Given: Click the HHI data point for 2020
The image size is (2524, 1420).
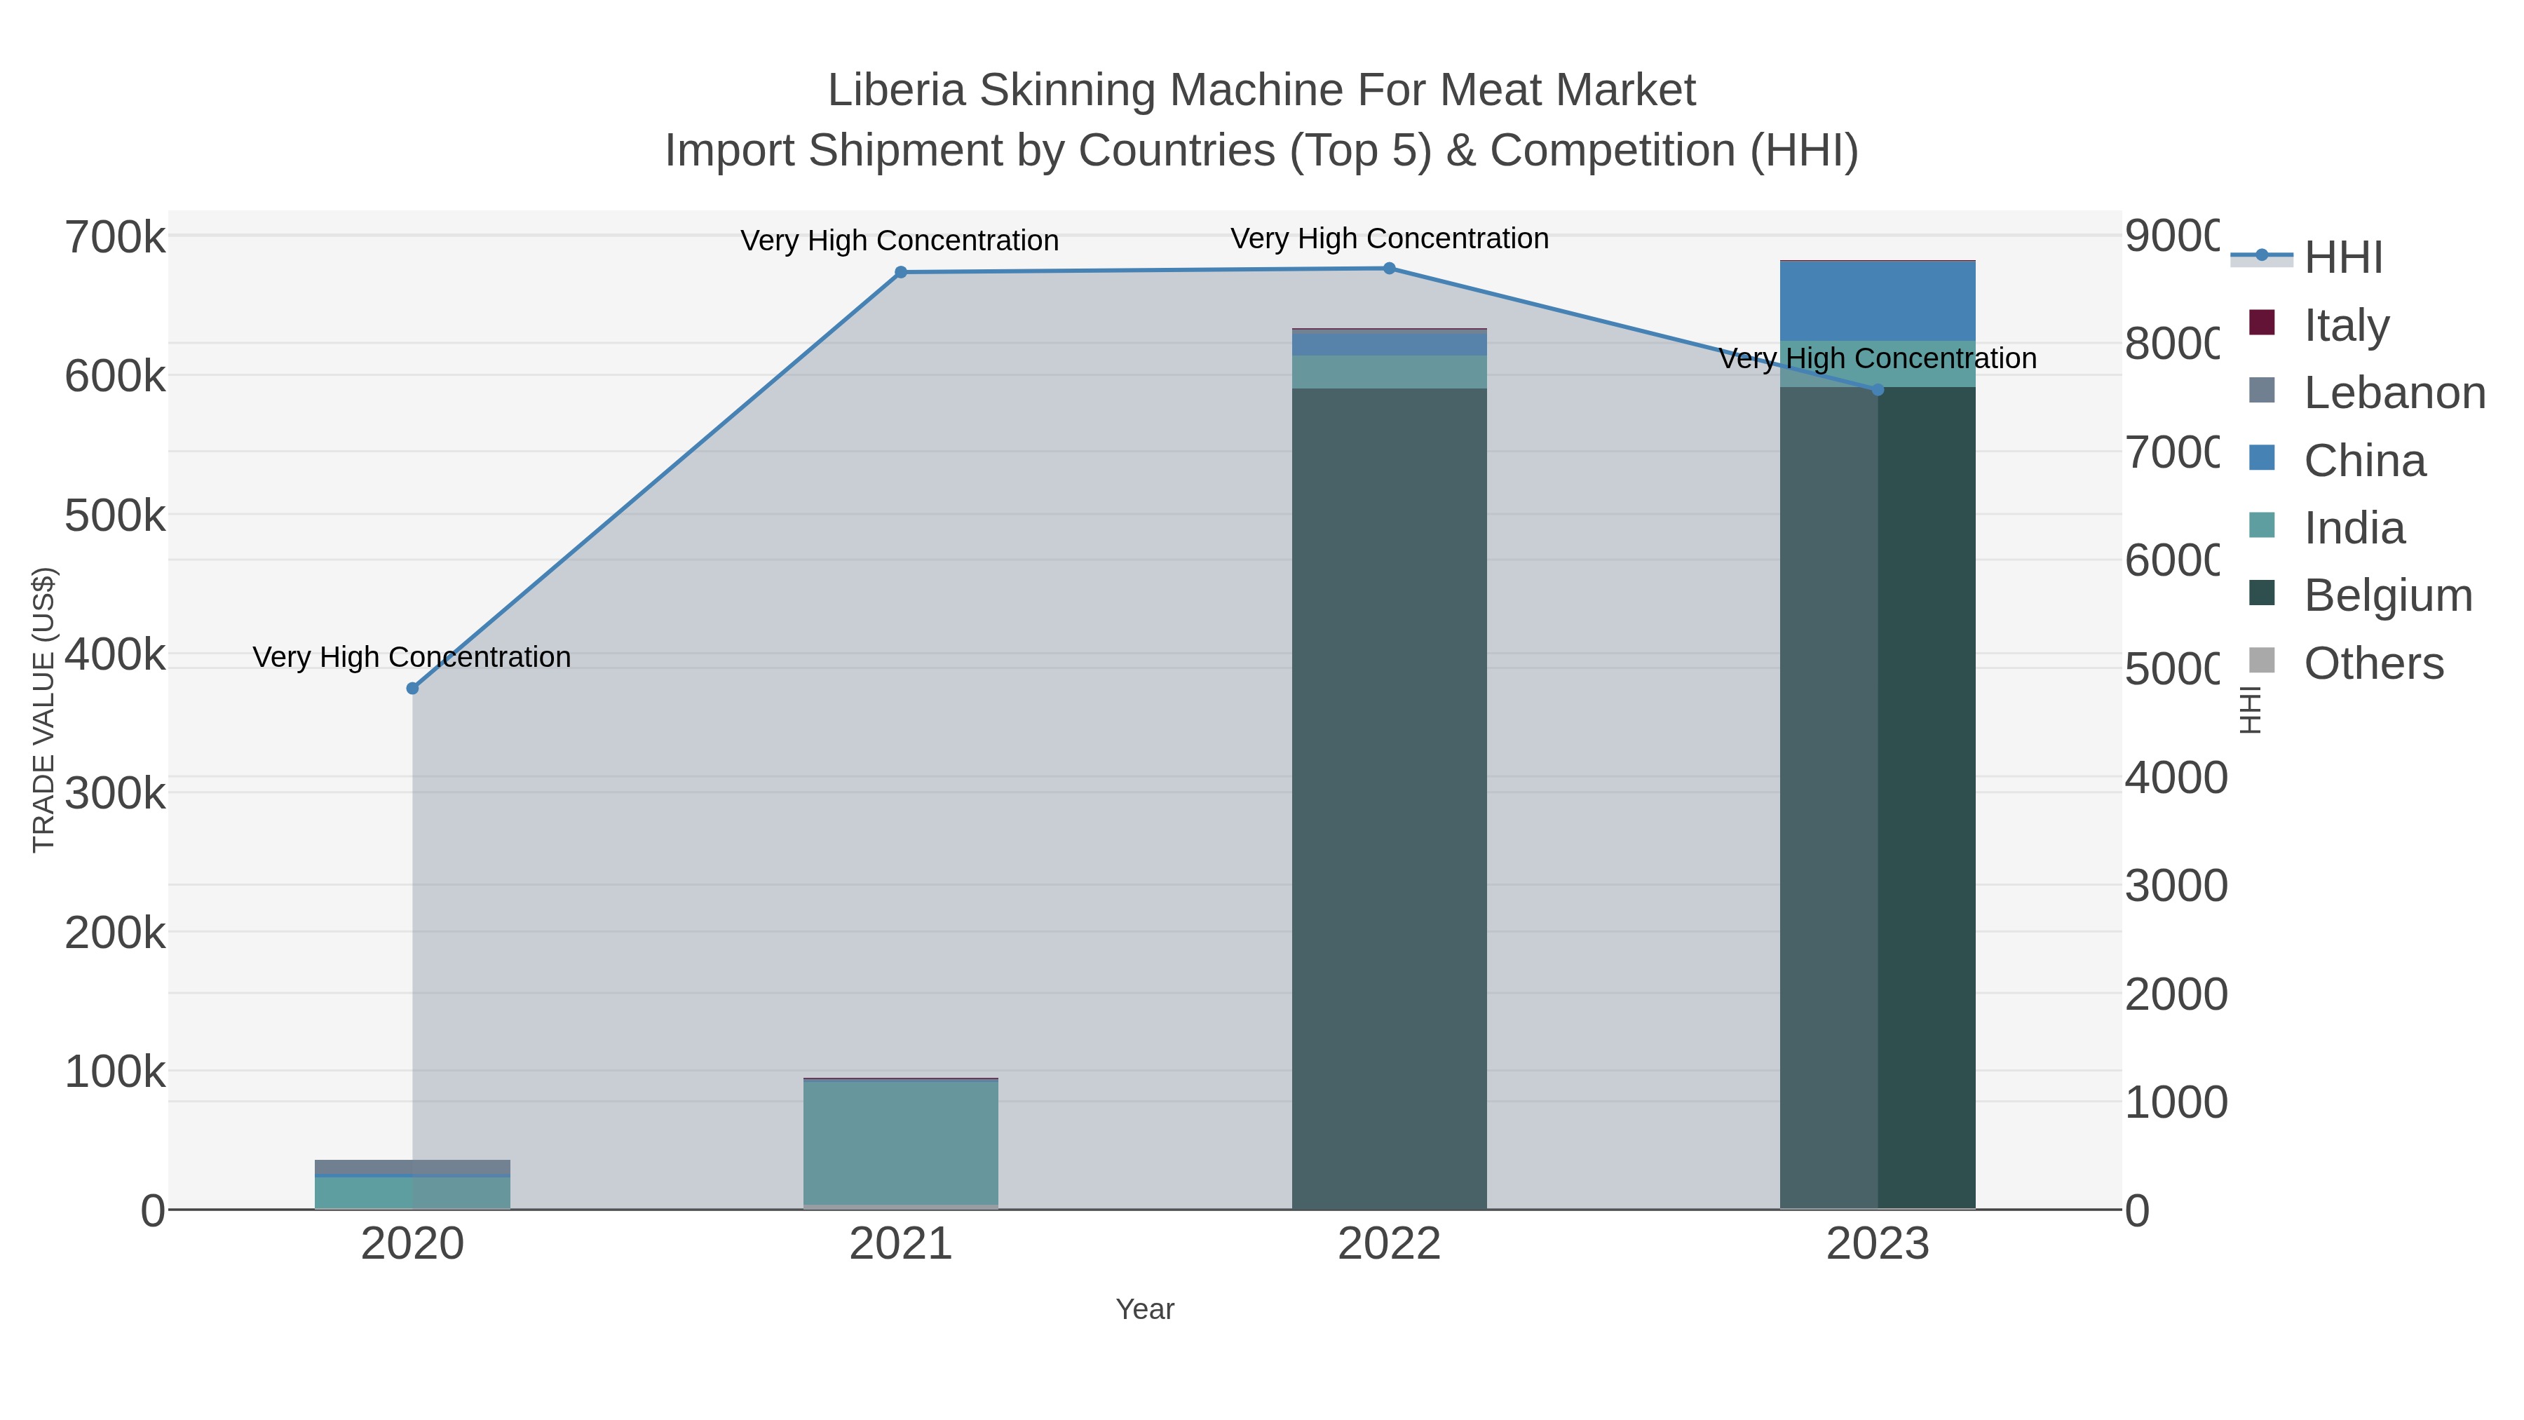Looking at the screenshot, I should [412, 689].
